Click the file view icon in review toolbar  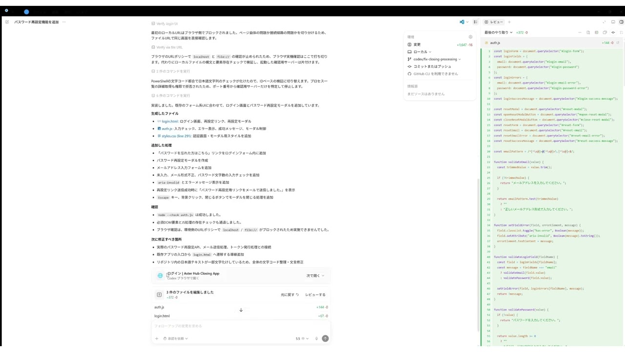coord(588,32)
